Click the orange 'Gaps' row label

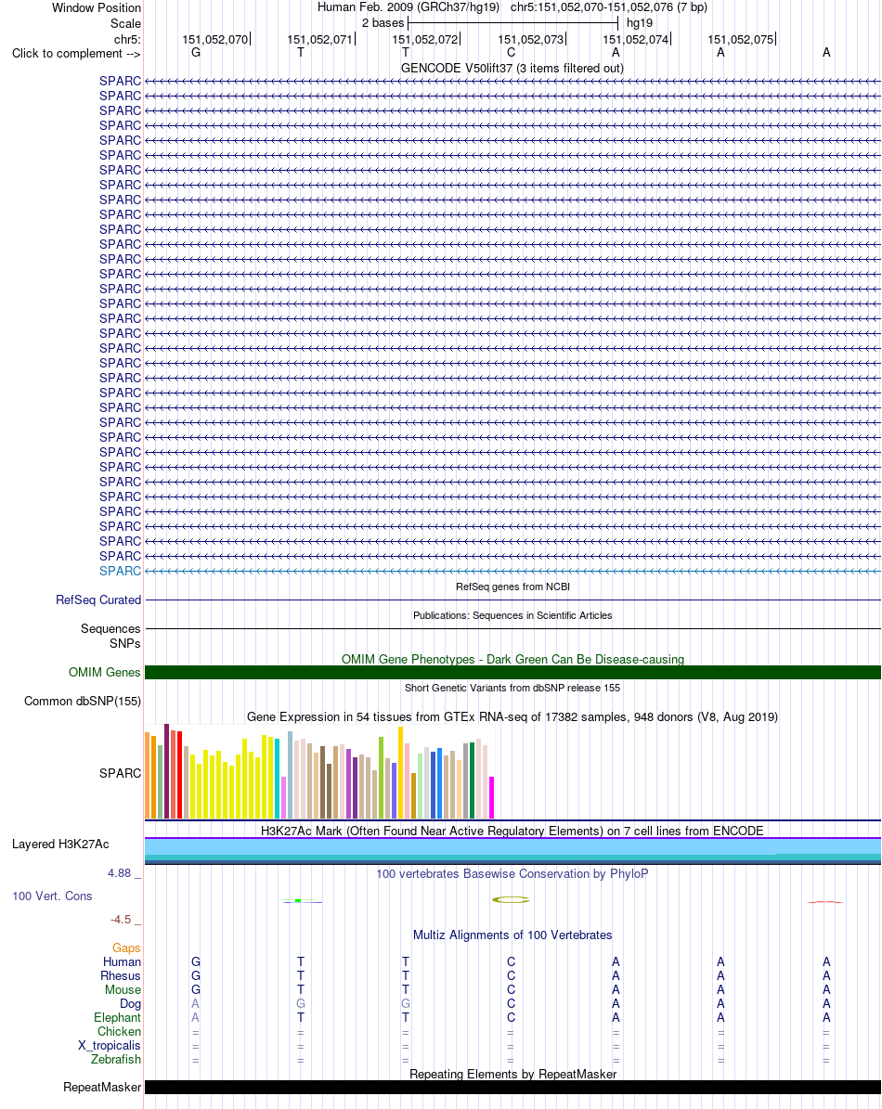point(126,948)
